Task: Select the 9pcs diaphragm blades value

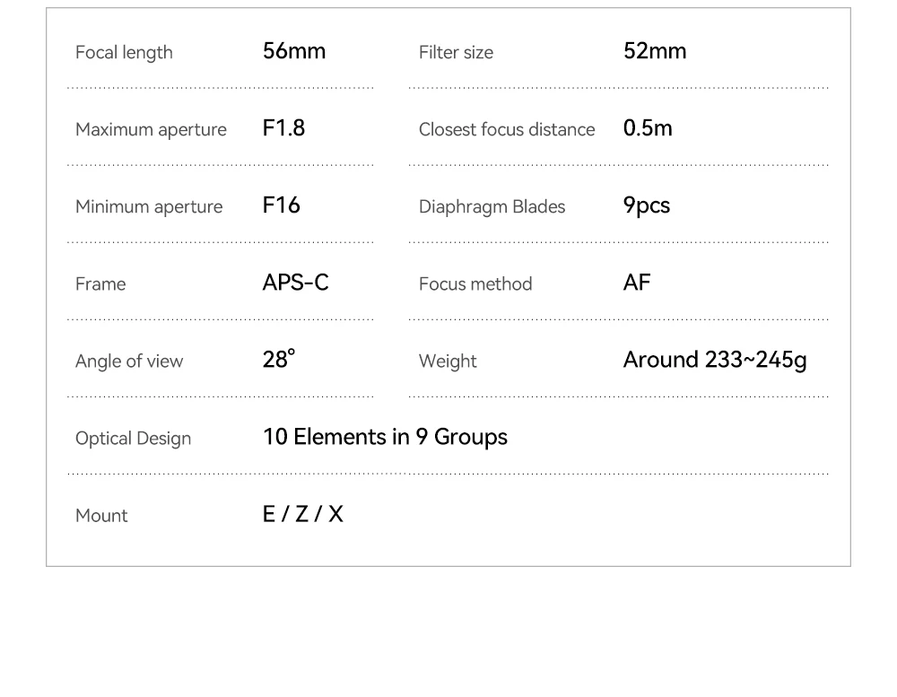Action: (x=647, y=205)
